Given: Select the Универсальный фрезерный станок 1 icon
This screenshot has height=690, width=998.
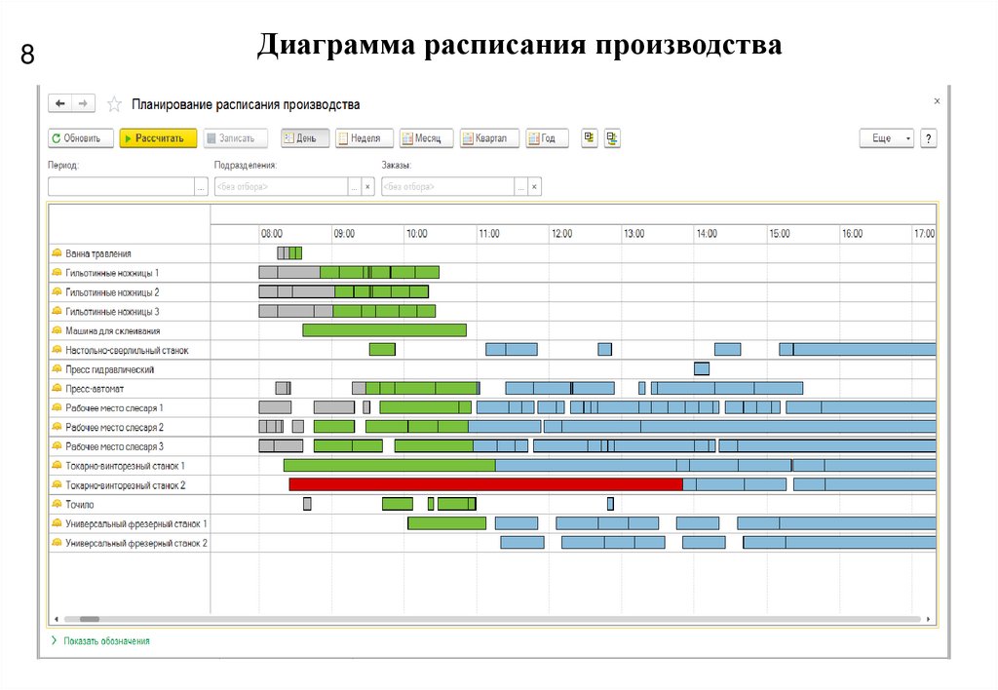Looking at the screenshot, I should pyautogui.click(x=57, y=523).
